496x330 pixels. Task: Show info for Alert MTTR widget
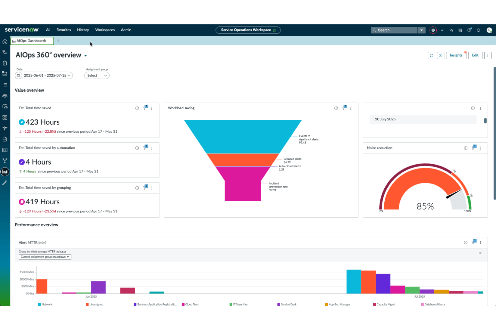tap(466, 243)
